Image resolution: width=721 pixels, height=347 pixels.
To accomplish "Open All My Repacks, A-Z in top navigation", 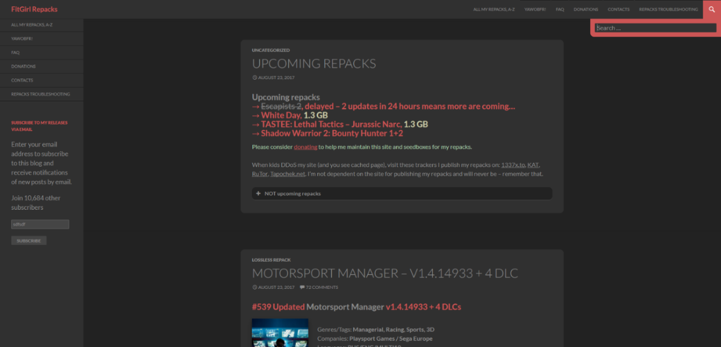I will pyautogui.click(x=494, y=9).
